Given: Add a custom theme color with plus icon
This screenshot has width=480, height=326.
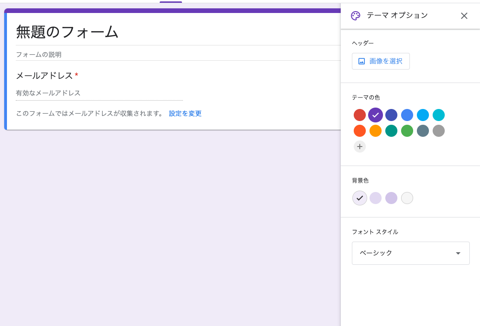Looking at the screenshot, I should pos(360,147).
